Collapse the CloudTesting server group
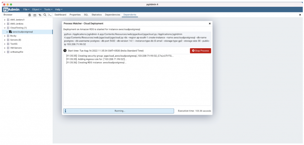Viewport: 304px width, 145px height. pos(5,28)
